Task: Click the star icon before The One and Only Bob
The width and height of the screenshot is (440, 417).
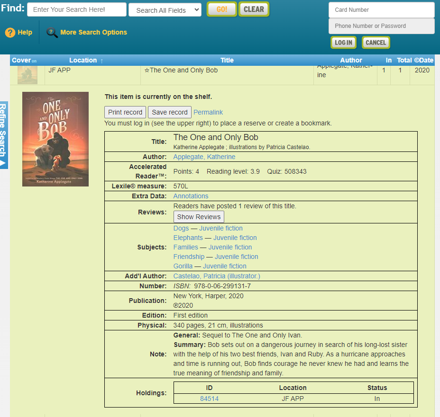Action: tap(147, 71)
